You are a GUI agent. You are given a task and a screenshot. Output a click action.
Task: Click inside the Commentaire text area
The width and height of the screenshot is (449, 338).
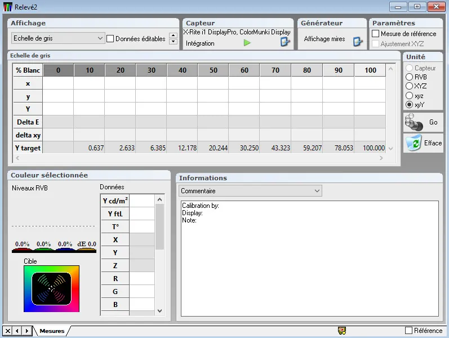coord(309,259)
